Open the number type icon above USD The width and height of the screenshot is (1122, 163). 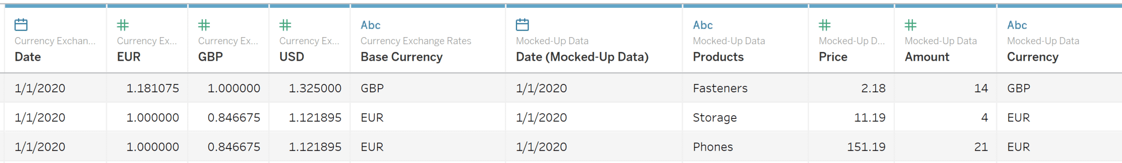coord(285,25)
